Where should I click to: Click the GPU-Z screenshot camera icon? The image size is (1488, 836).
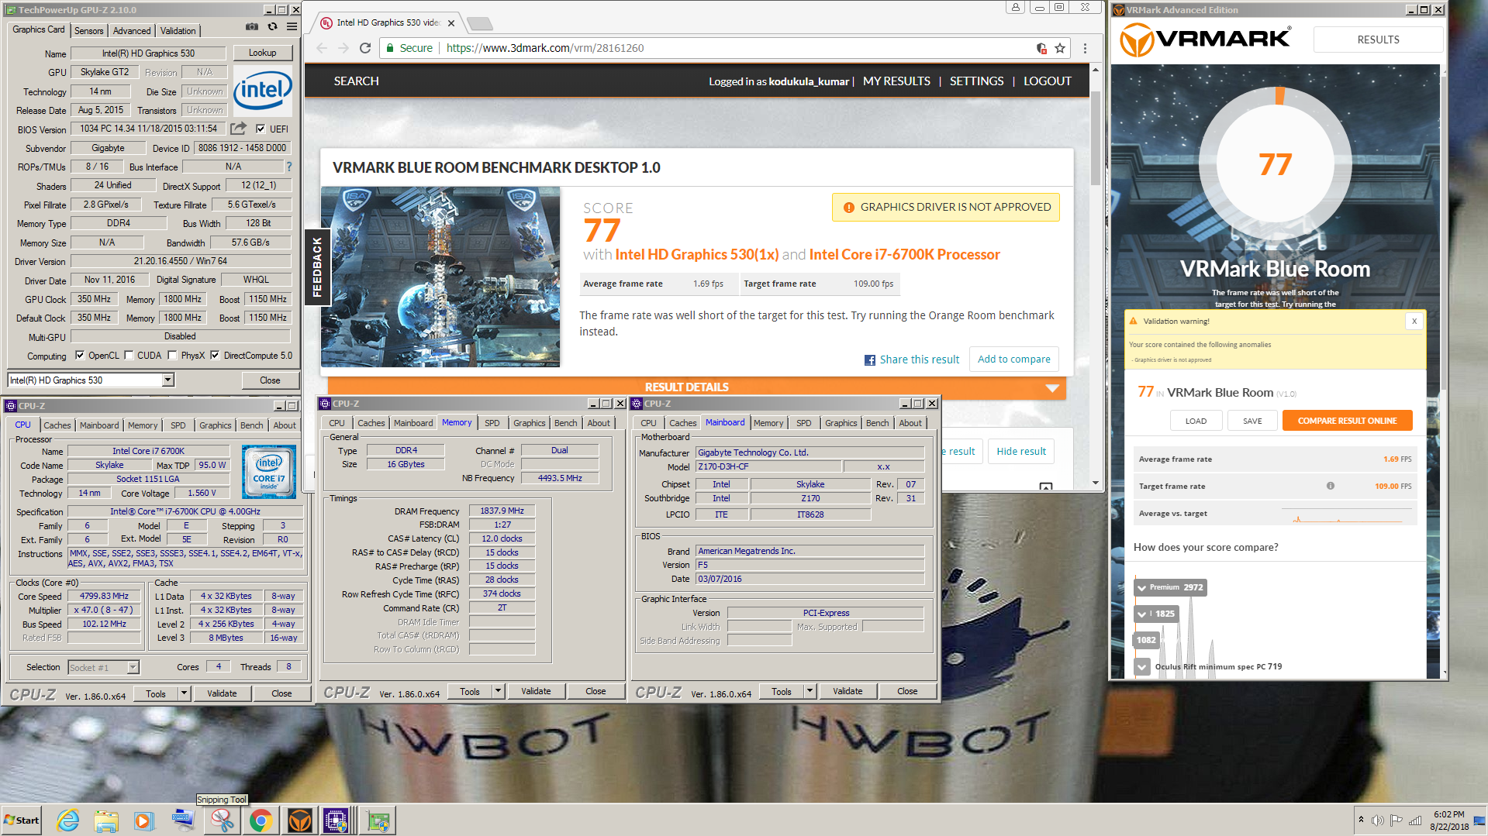point(252,26)
